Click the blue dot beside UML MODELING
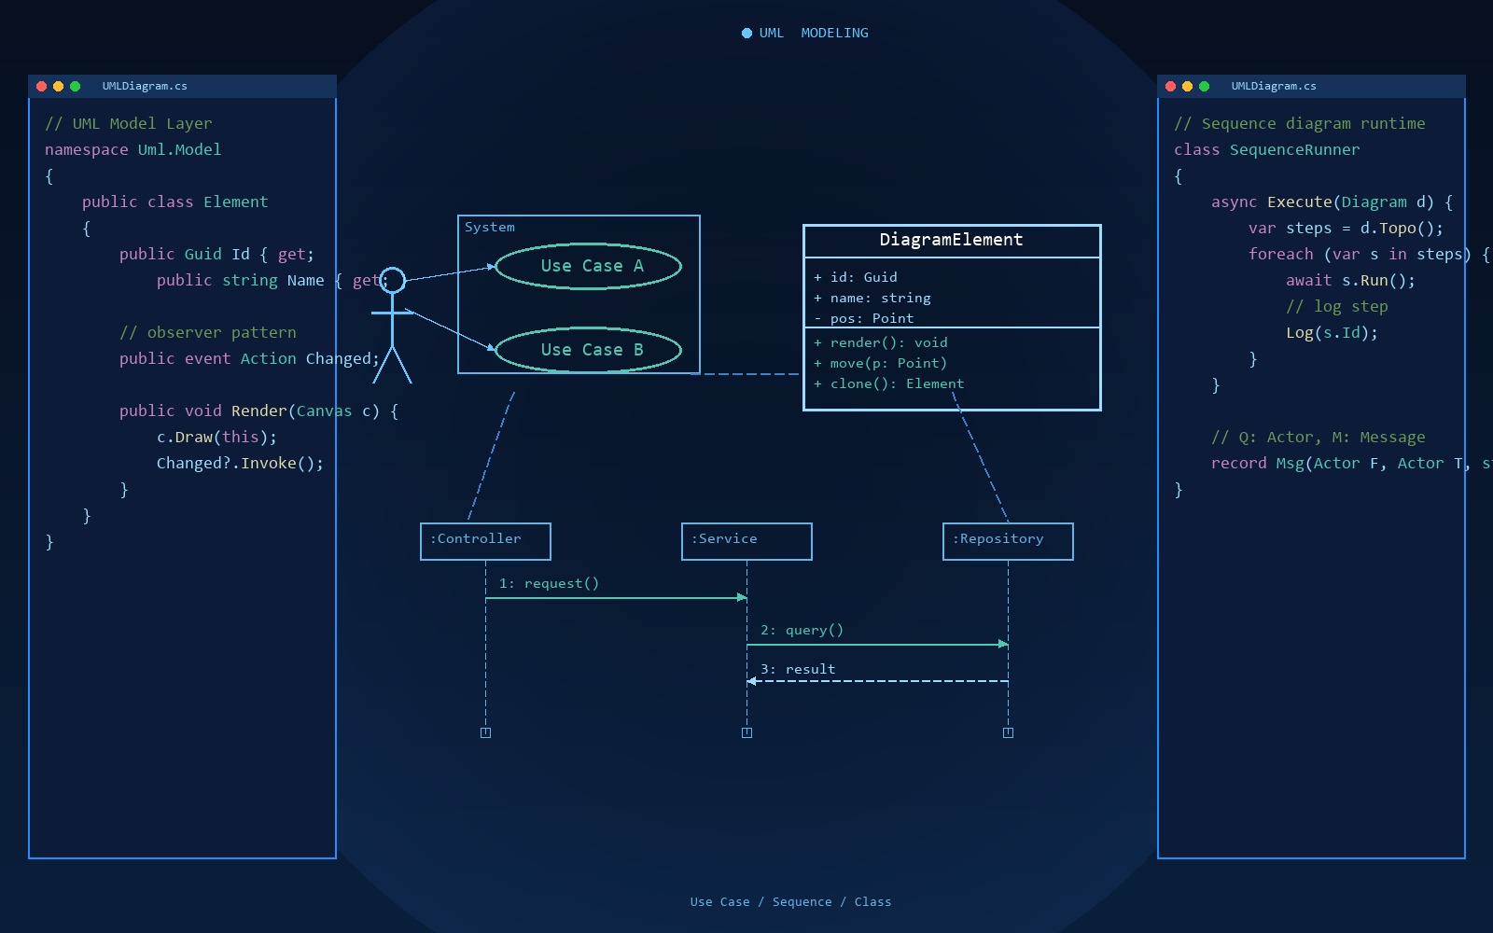The height and width of the screenshot is (933, 1493). pyautogui.click(x=746, y=33)
